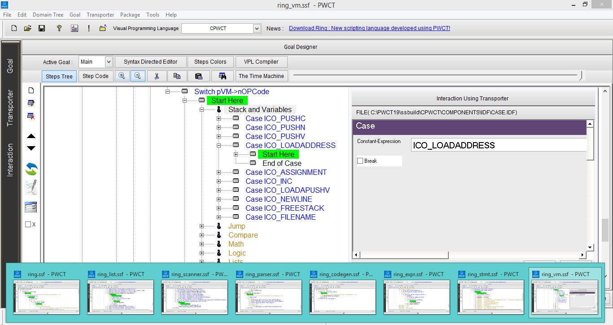Open the Domain Tree menu
This screenshot has height=325, width=613.
48,15
